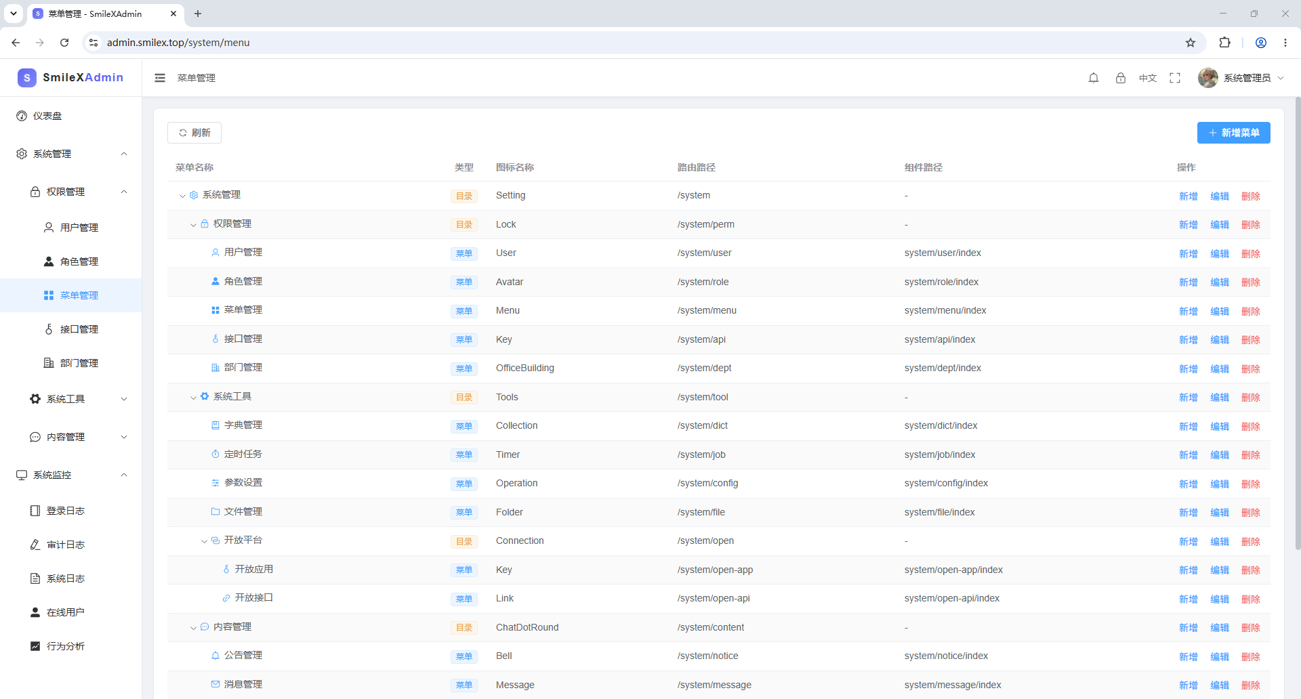Click 编辑 for the 用户管理 row
Image resolution: width=1301 pixels, height=699 pixels.
1220,254
